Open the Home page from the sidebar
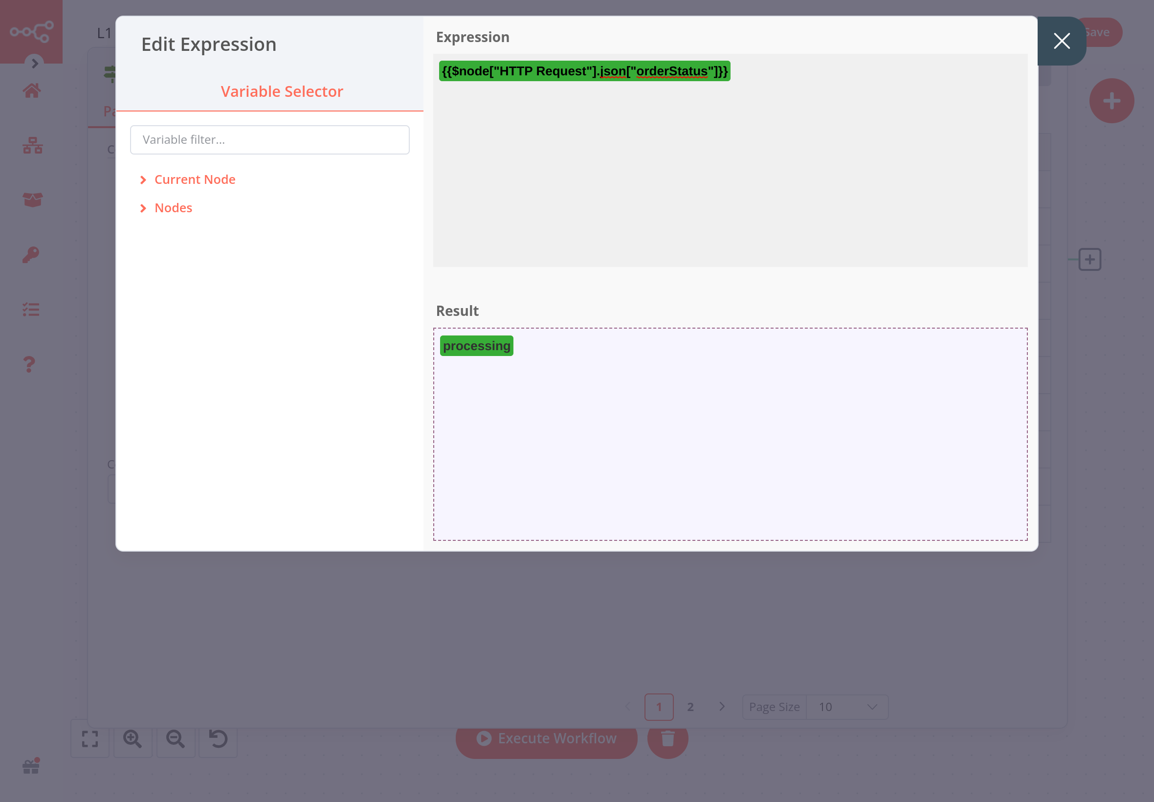Screen dimensions: 1154x802 32,90
